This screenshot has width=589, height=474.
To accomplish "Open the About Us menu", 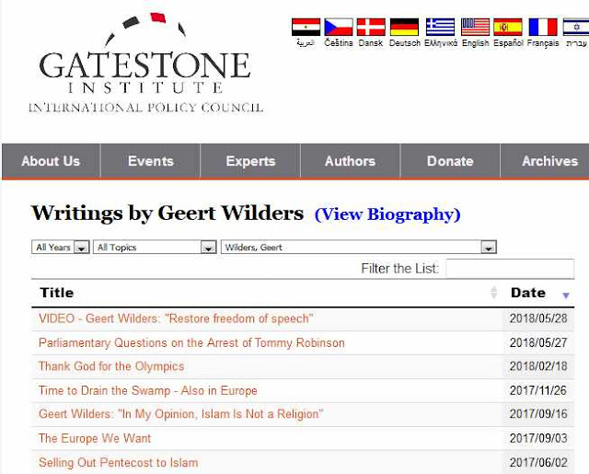I will click(51, 161).
